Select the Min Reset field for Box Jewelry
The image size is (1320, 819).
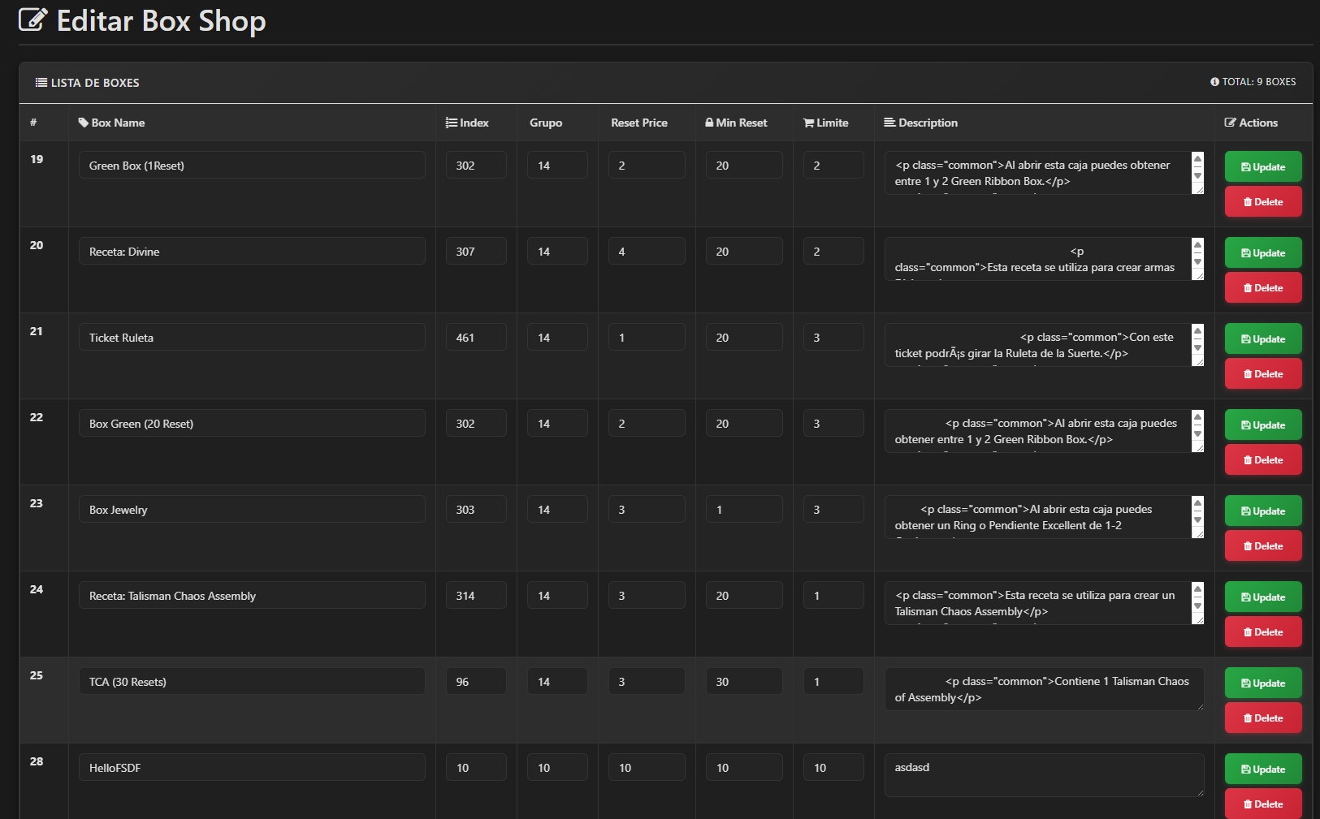click(x=743, y=510)
